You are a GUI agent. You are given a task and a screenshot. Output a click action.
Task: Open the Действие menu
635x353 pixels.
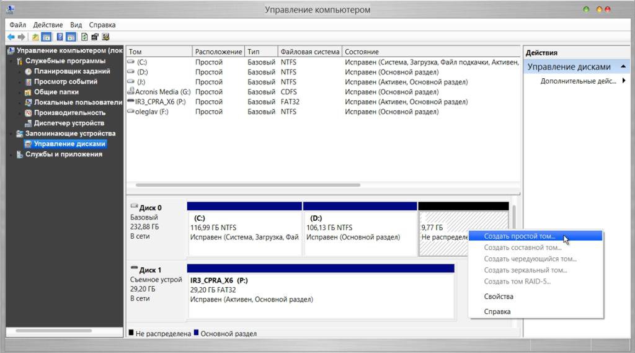pos(48,25)
